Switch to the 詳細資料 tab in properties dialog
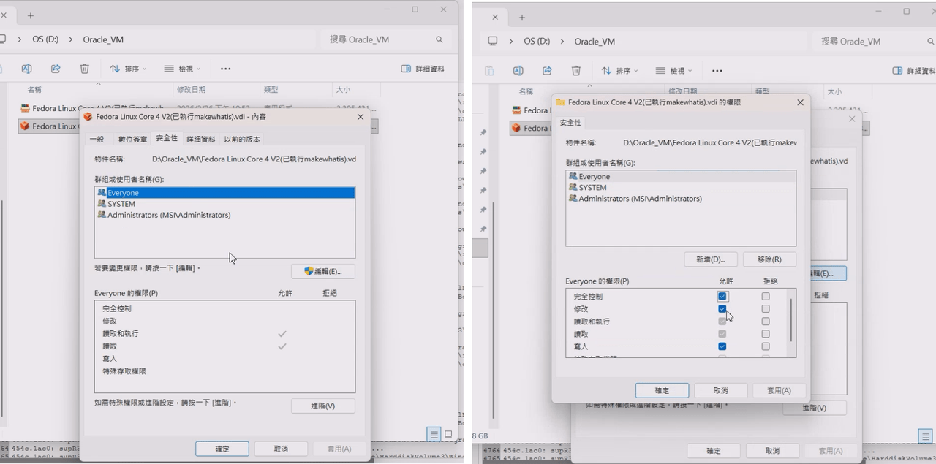 (201, 139)
